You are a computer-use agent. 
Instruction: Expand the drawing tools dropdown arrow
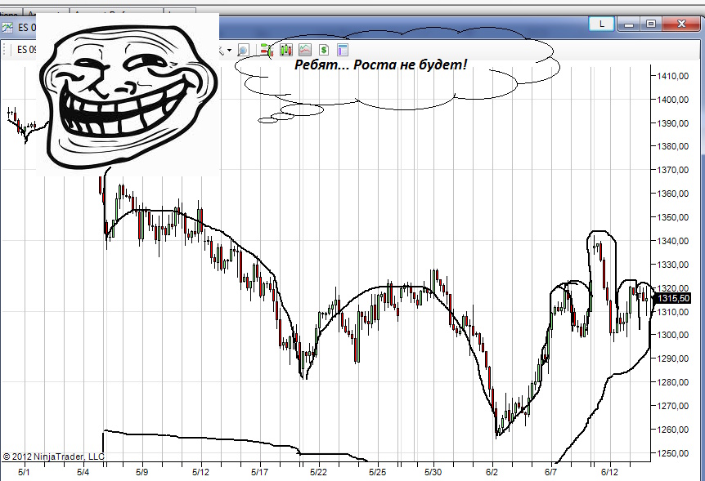(x=229, y=50)
